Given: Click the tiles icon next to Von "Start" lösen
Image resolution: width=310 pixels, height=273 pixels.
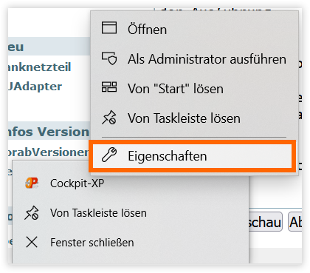Looking at the screenshot, I should coord(109,87).
